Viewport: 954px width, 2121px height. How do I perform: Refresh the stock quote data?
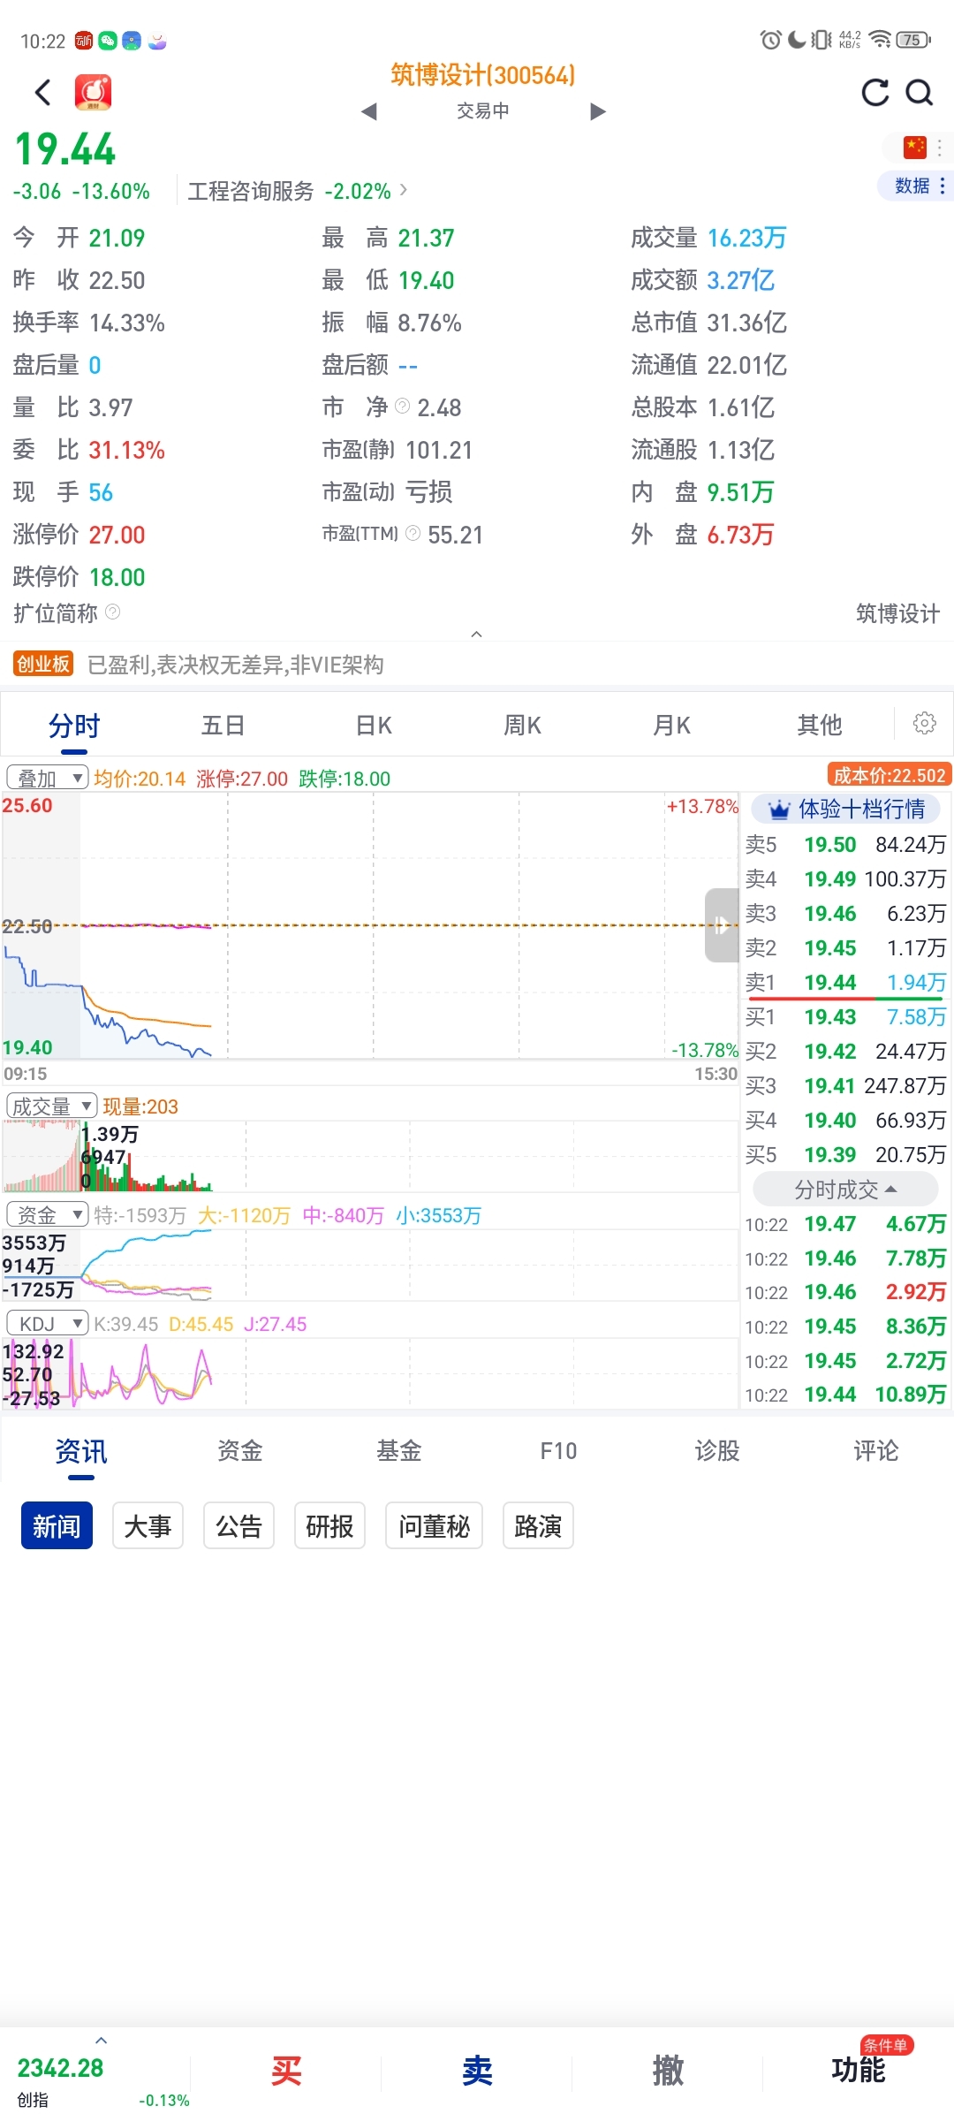[x=874, y=93]
